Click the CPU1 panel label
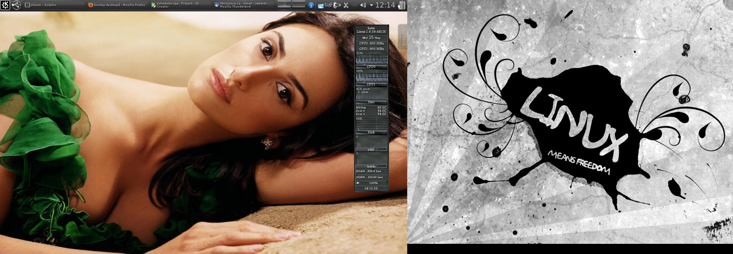This screenshot has width=733, height=254. pyautogui.click(x=372, y=84)
